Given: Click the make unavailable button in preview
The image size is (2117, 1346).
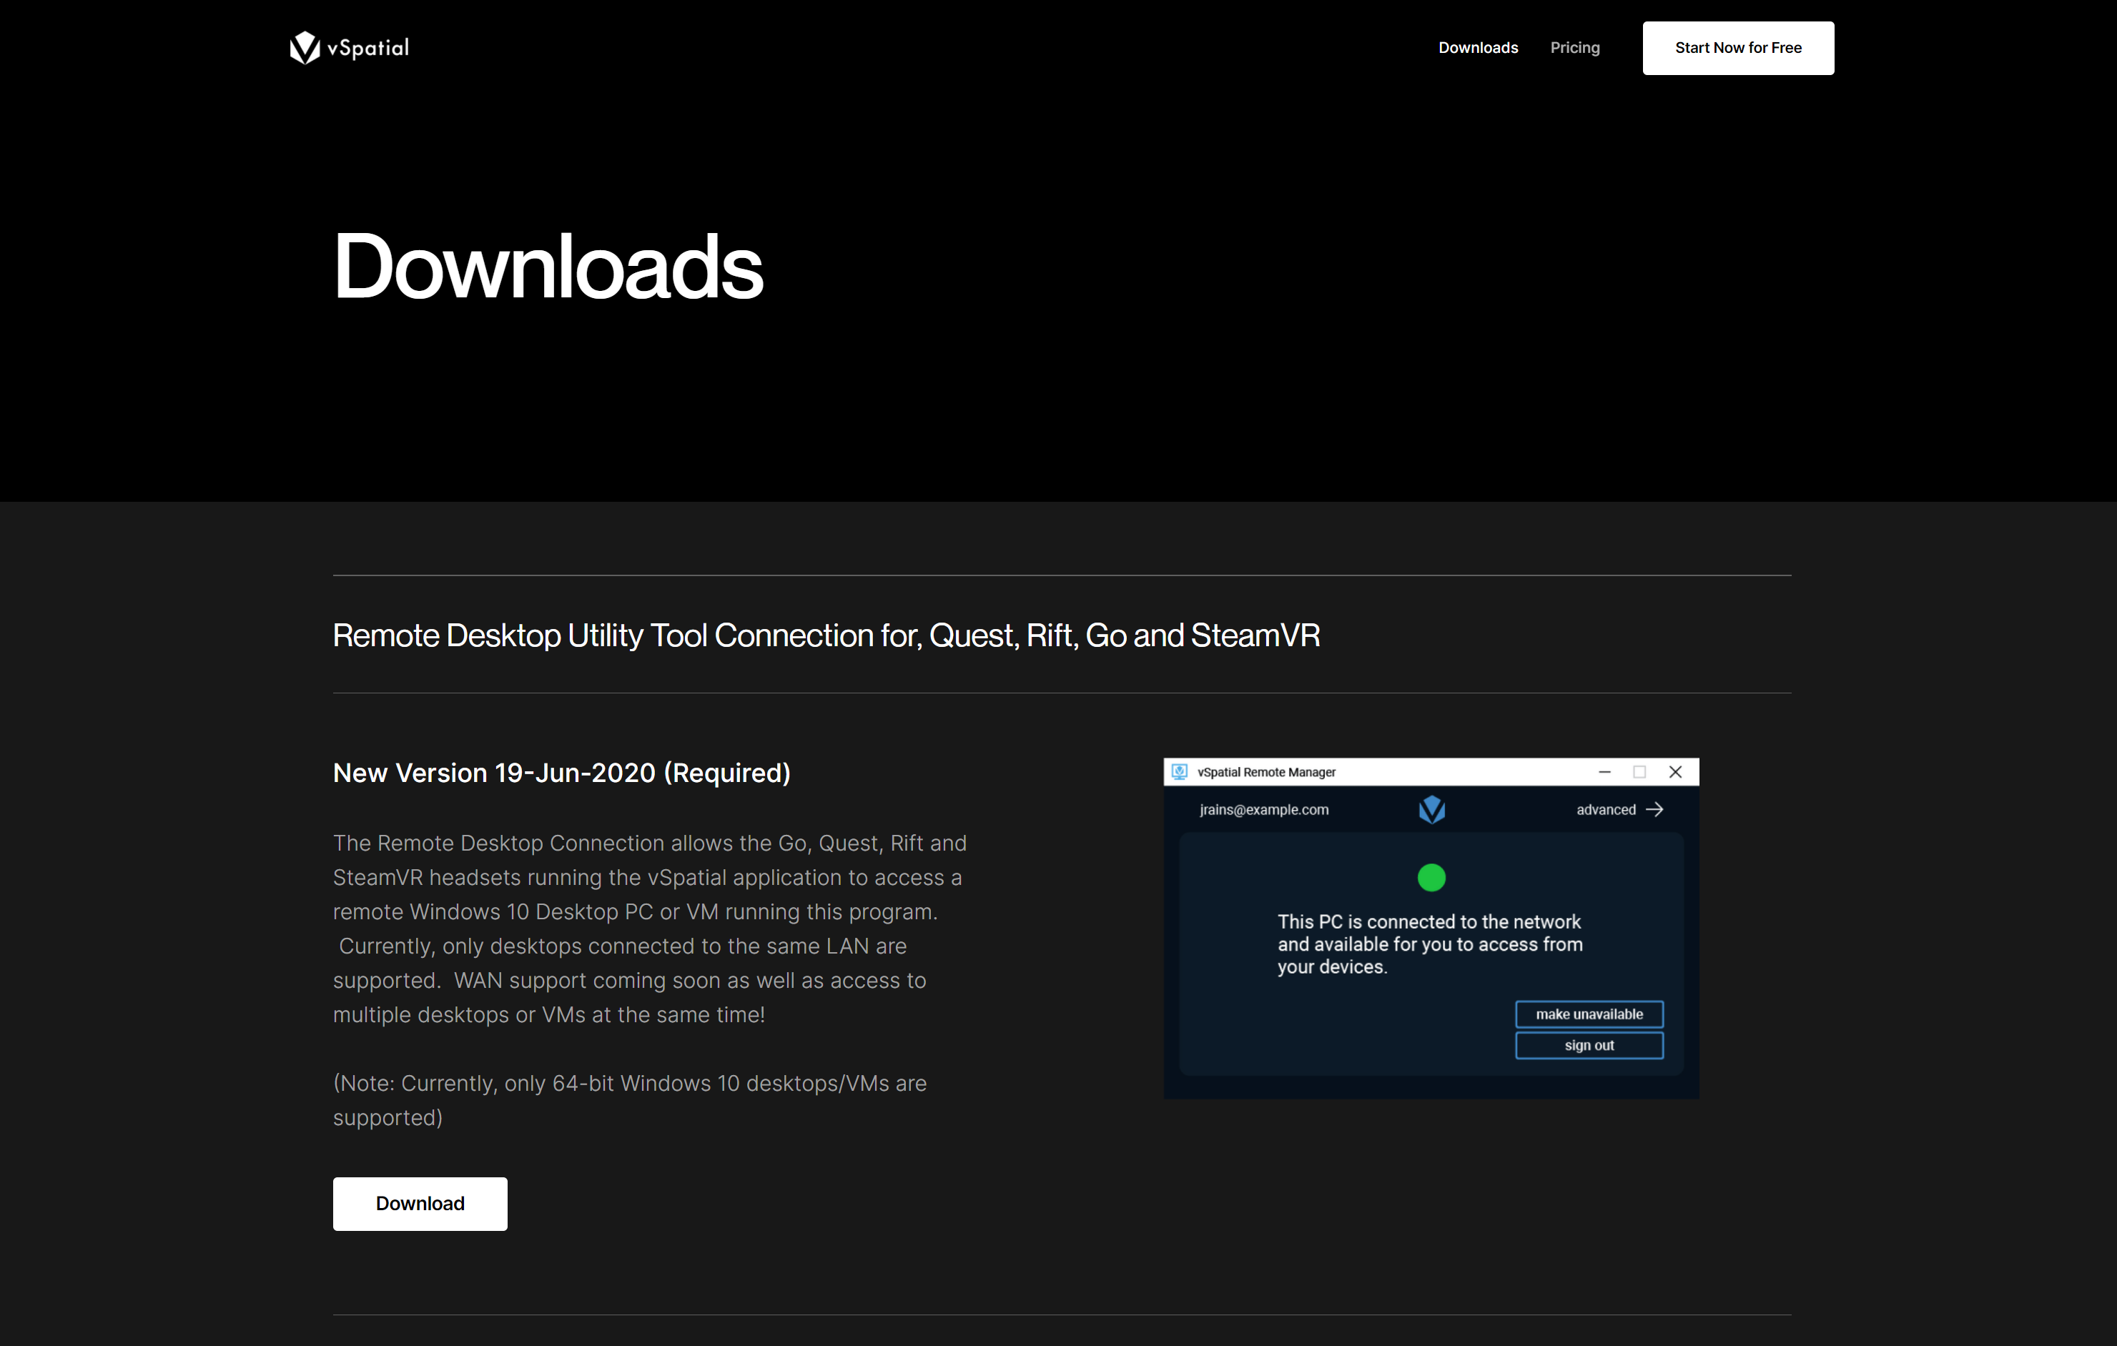Looking at the screenshot, I should tap(1589, 1014).
